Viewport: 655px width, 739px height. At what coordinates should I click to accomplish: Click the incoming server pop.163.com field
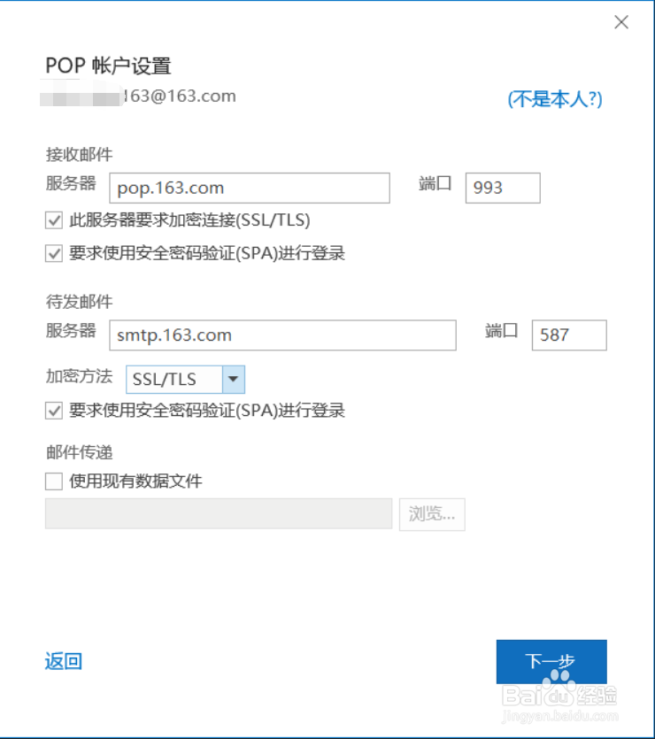(250, 188)
